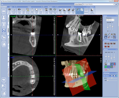Switch to the Panoramic vertical tab
The image size is (119, 98).
8,41
